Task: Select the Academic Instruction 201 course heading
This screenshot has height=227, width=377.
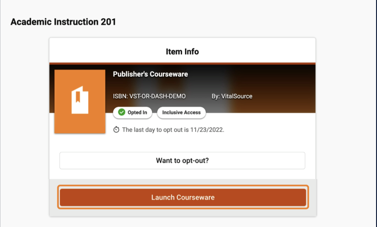Action: (x=63, y=22)
